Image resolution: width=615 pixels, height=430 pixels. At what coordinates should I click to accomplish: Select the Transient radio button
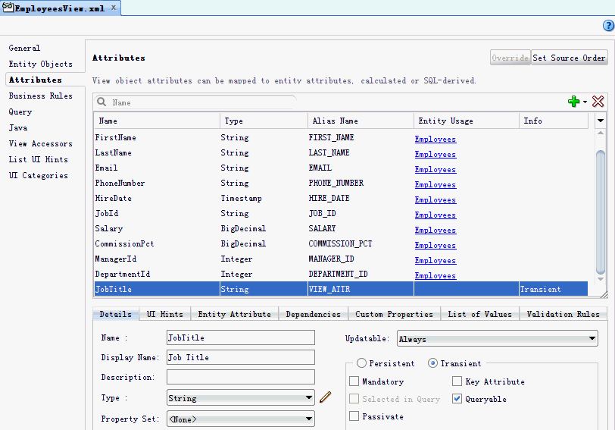(x=432, y=363)
